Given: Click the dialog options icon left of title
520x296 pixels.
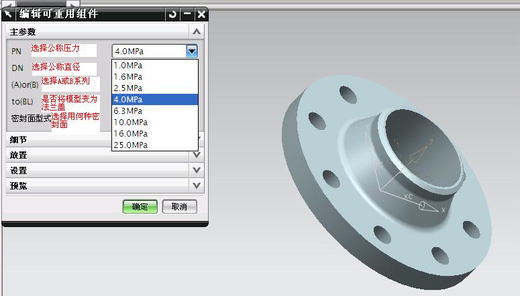Looking at the screenshot, I should pos(8,14).
